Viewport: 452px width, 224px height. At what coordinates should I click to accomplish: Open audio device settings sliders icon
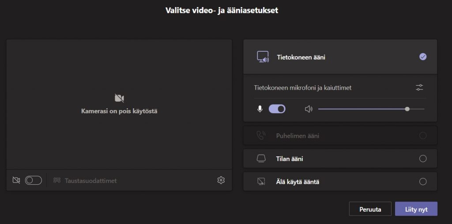click(x=419, y=87)
